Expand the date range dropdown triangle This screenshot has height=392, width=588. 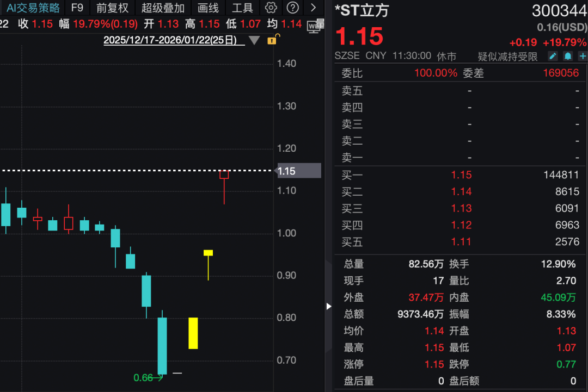click(x=254, y=40)
